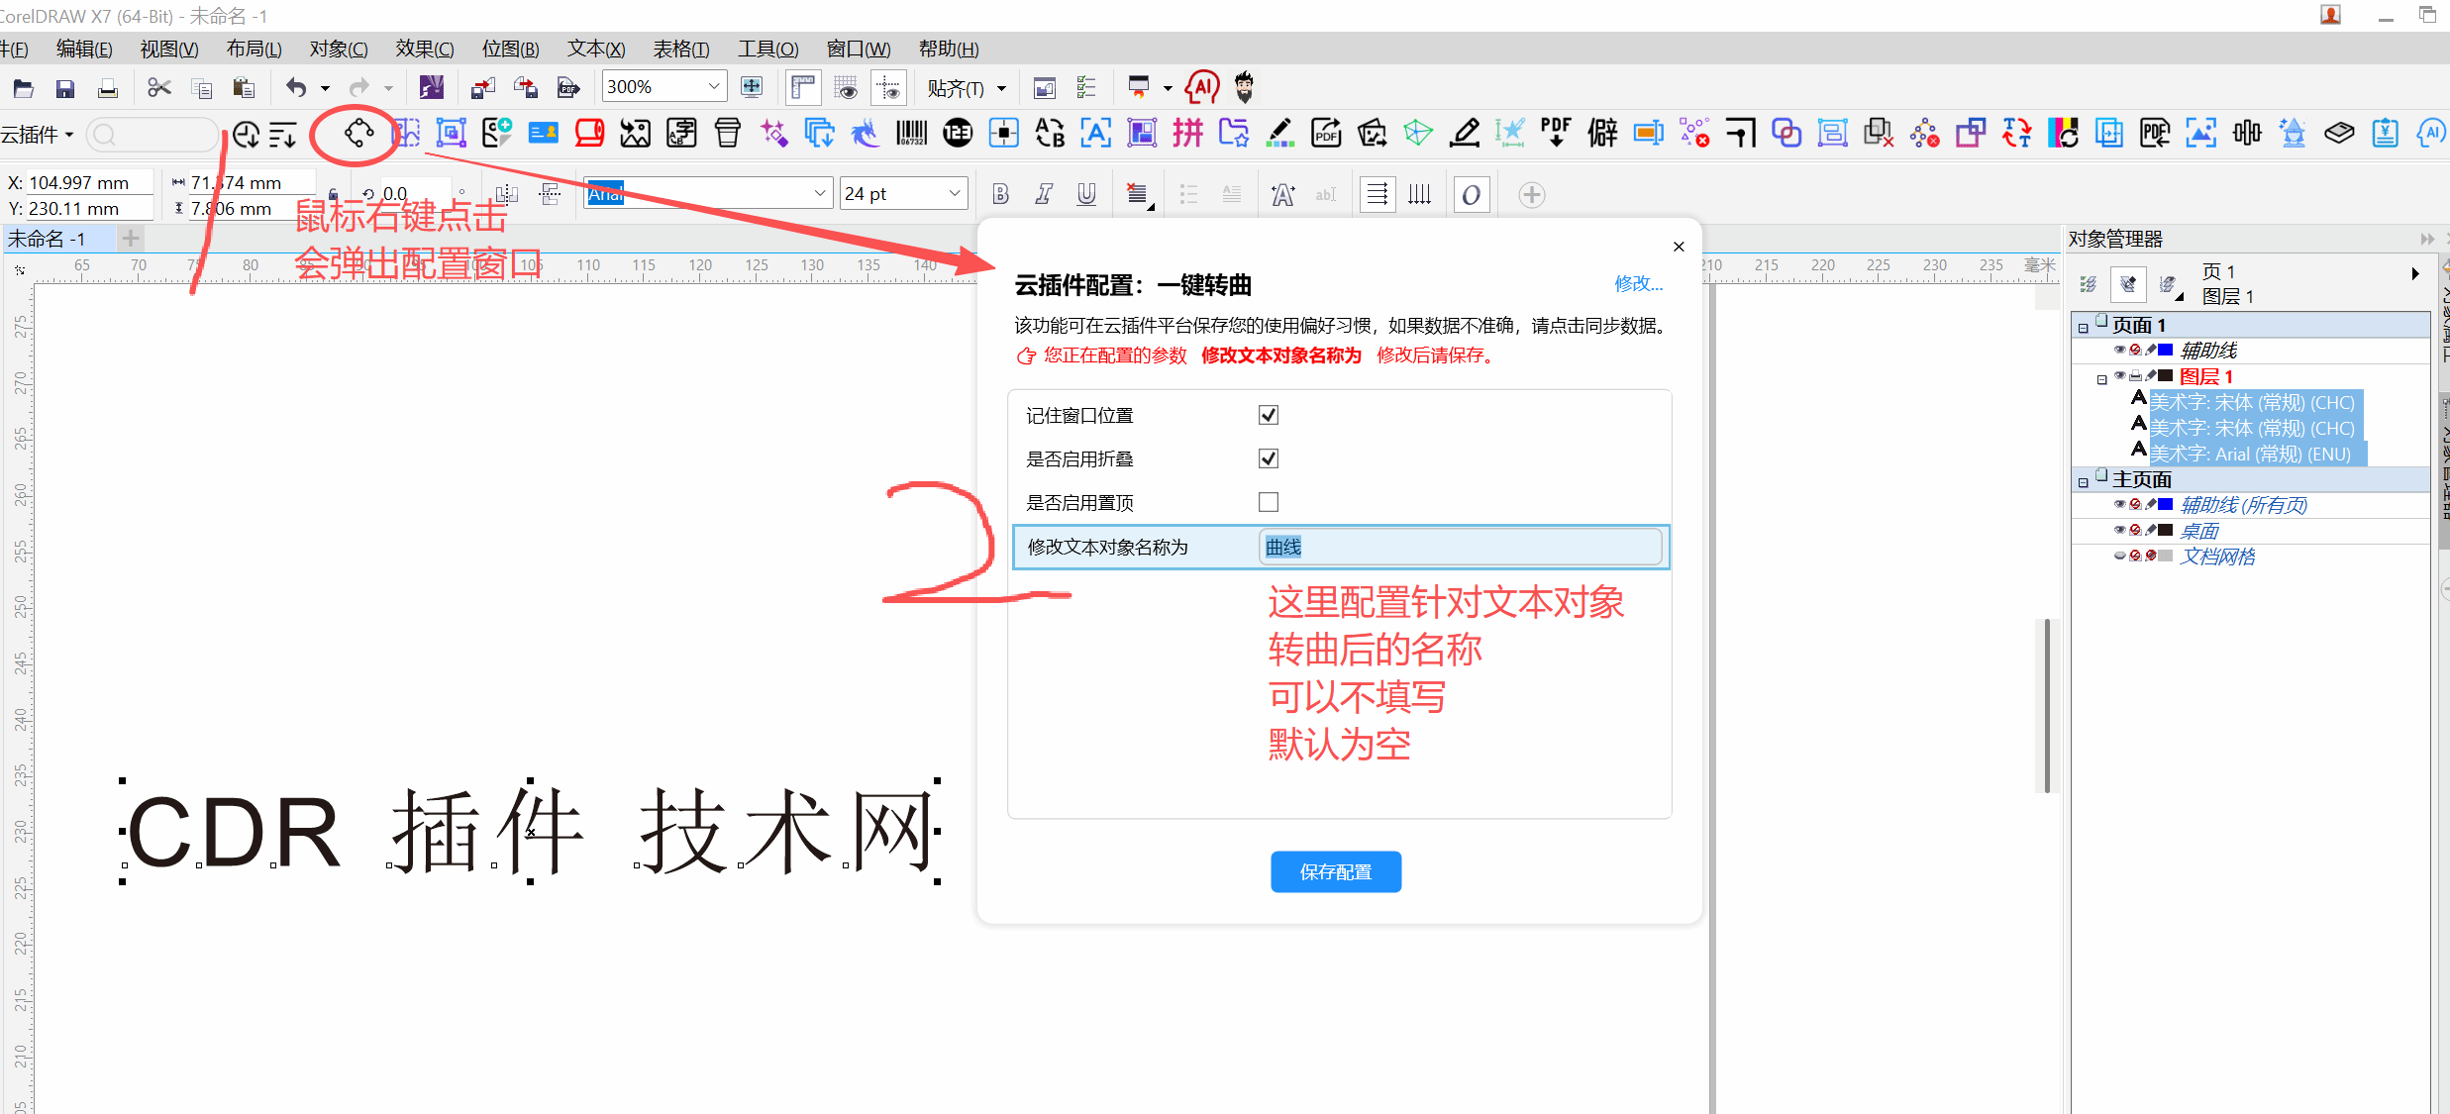The image size is (2450, 1114).
Task: Open the 300% zoom level dropdown
Action: 714,87
